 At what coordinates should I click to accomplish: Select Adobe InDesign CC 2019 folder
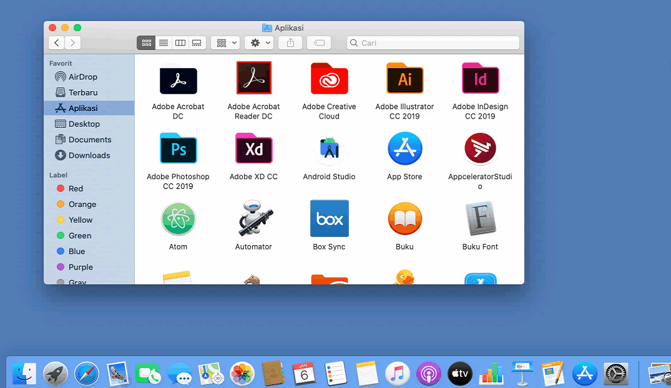pyautogui.click(x=480, y=78)
